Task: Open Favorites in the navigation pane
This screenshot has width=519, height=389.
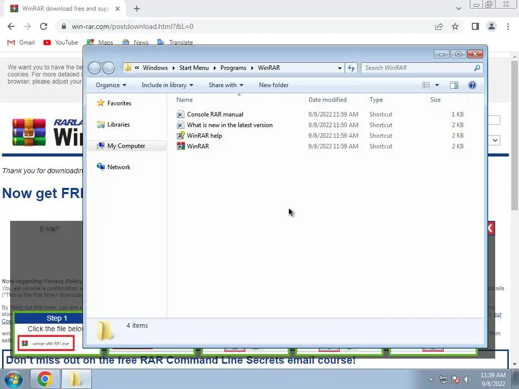Action: click(114, 103)
